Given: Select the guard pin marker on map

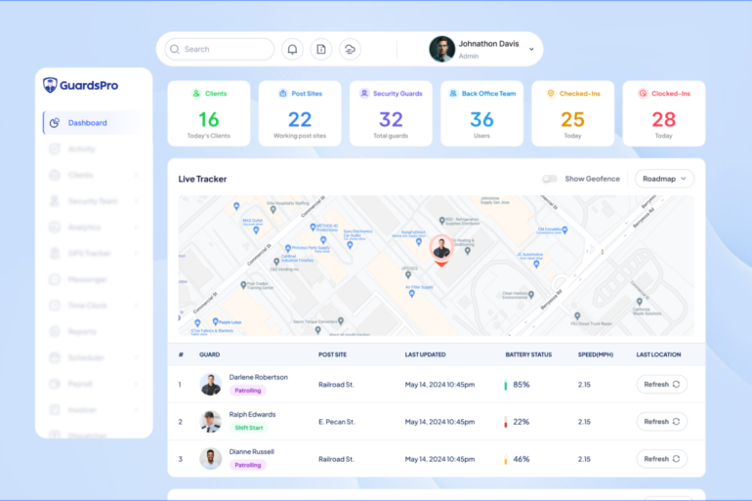Looking at the screenshot, I should pyautogui.click(x=441, y=248).
